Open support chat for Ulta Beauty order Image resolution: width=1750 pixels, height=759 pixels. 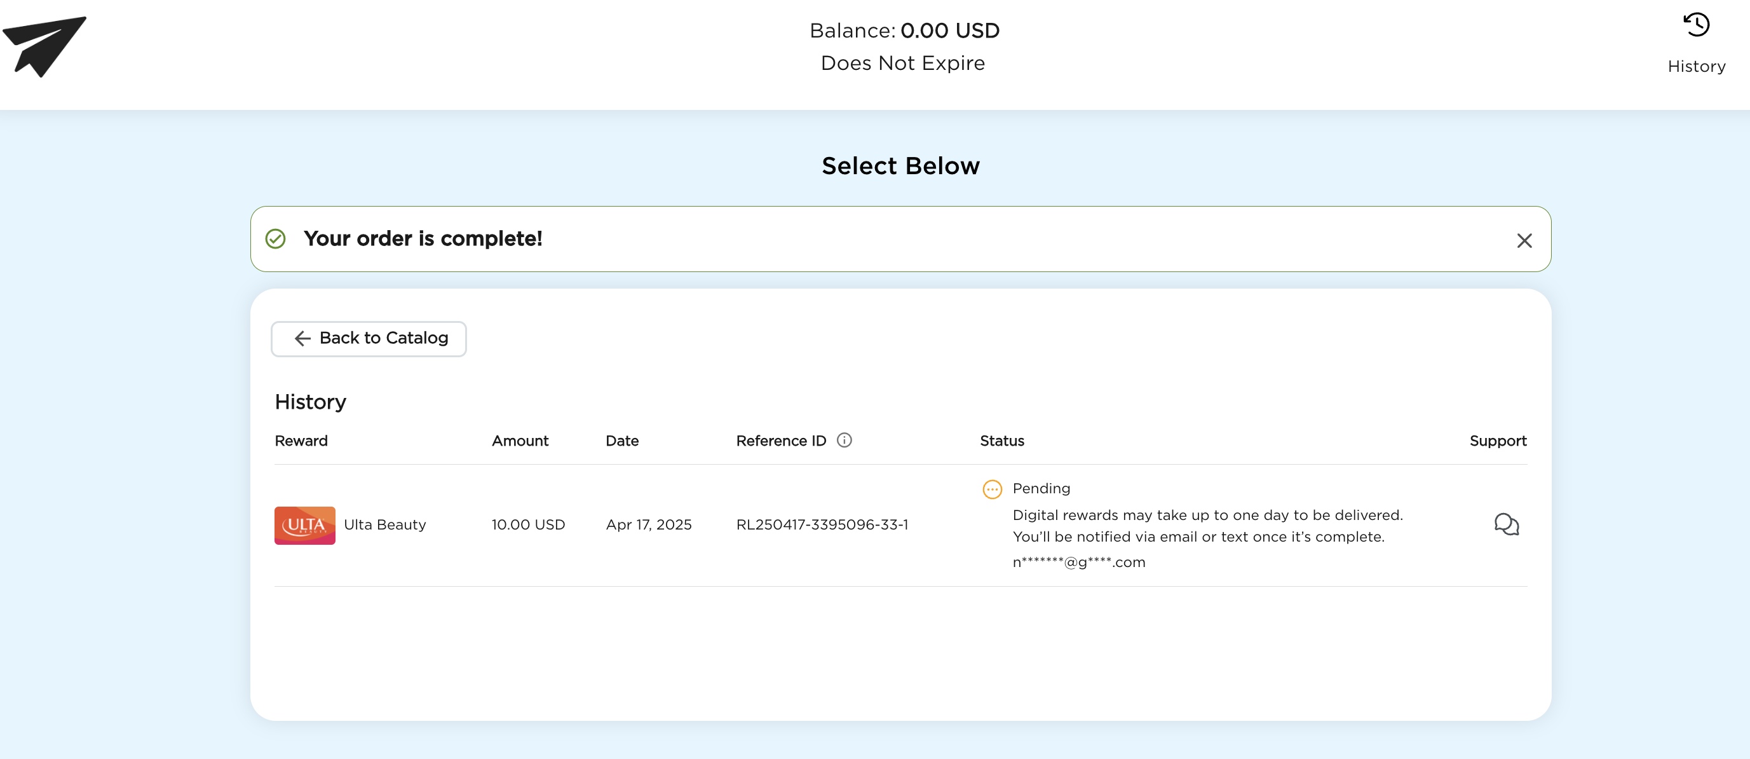pyautogui.click(x=1505, y=524)
